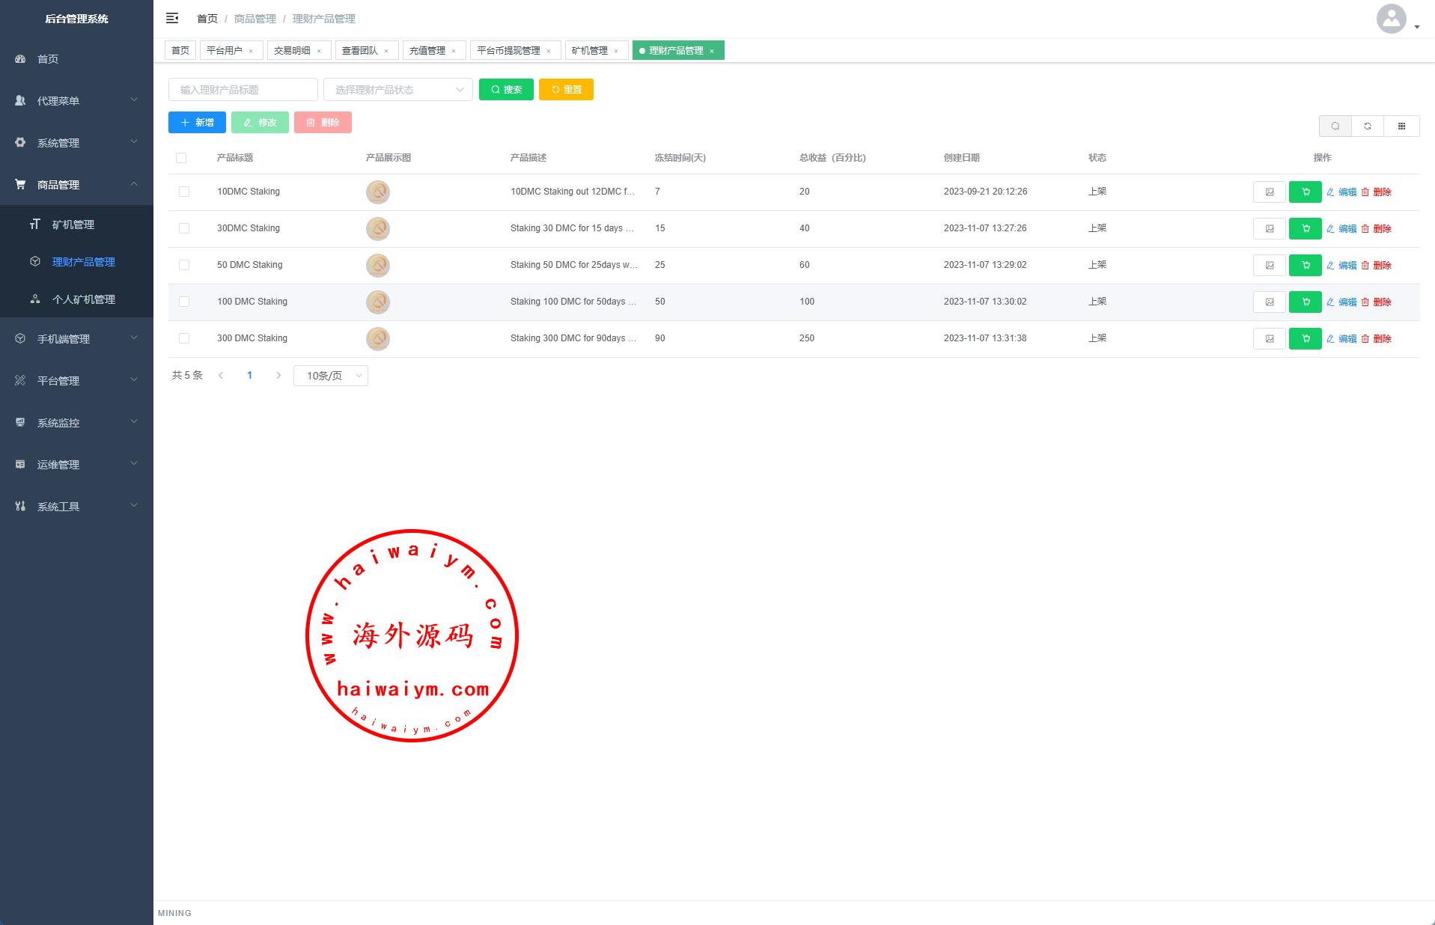
Task: Open the 选择理财产品状态 status dropdown
Action: [x=397, y=90]
